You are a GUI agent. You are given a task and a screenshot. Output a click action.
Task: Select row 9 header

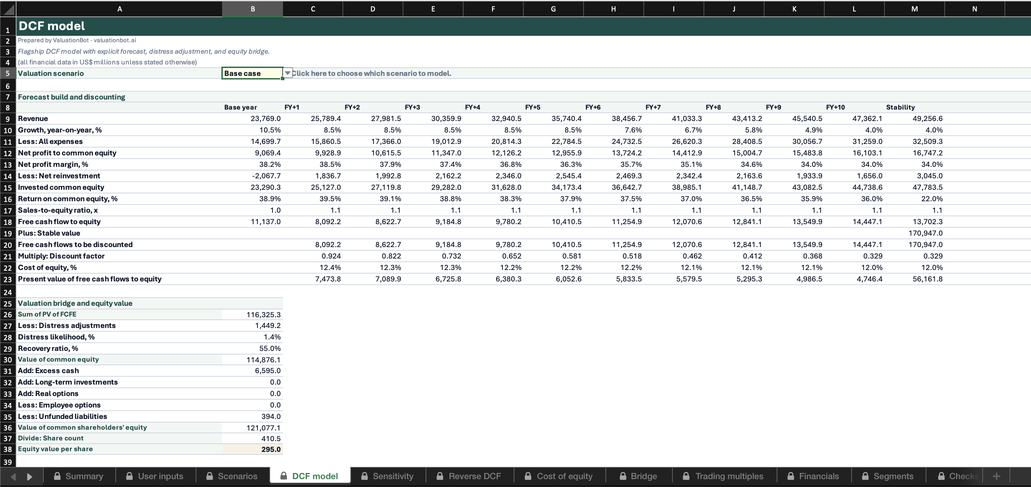(x=8, y=119)
